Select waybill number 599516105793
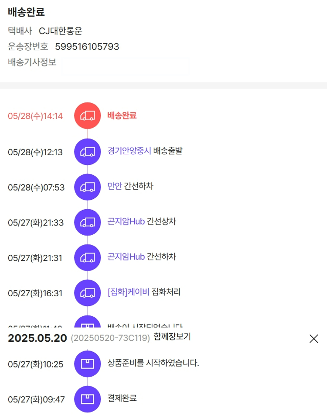 coord(87,47)
